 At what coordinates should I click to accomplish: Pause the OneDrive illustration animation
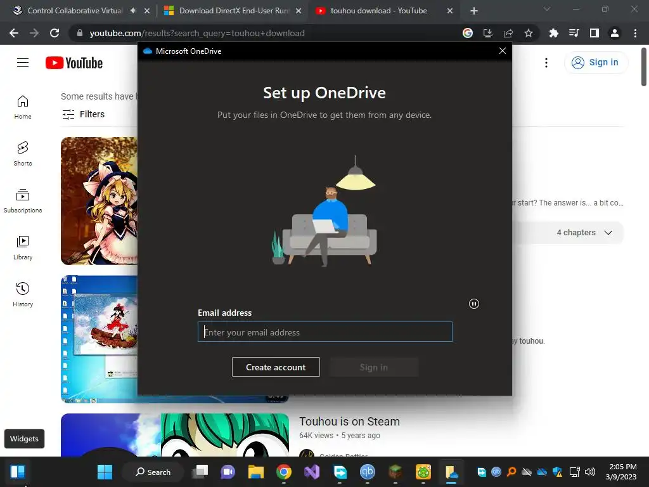click(474, 304)
